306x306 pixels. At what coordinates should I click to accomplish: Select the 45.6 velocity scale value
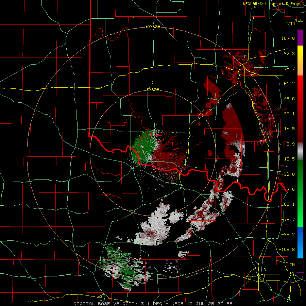point(289,99)
